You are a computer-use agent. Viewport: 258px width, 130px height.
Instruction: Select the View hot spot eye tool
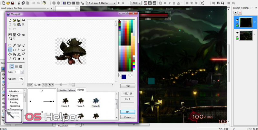point(19,59)
